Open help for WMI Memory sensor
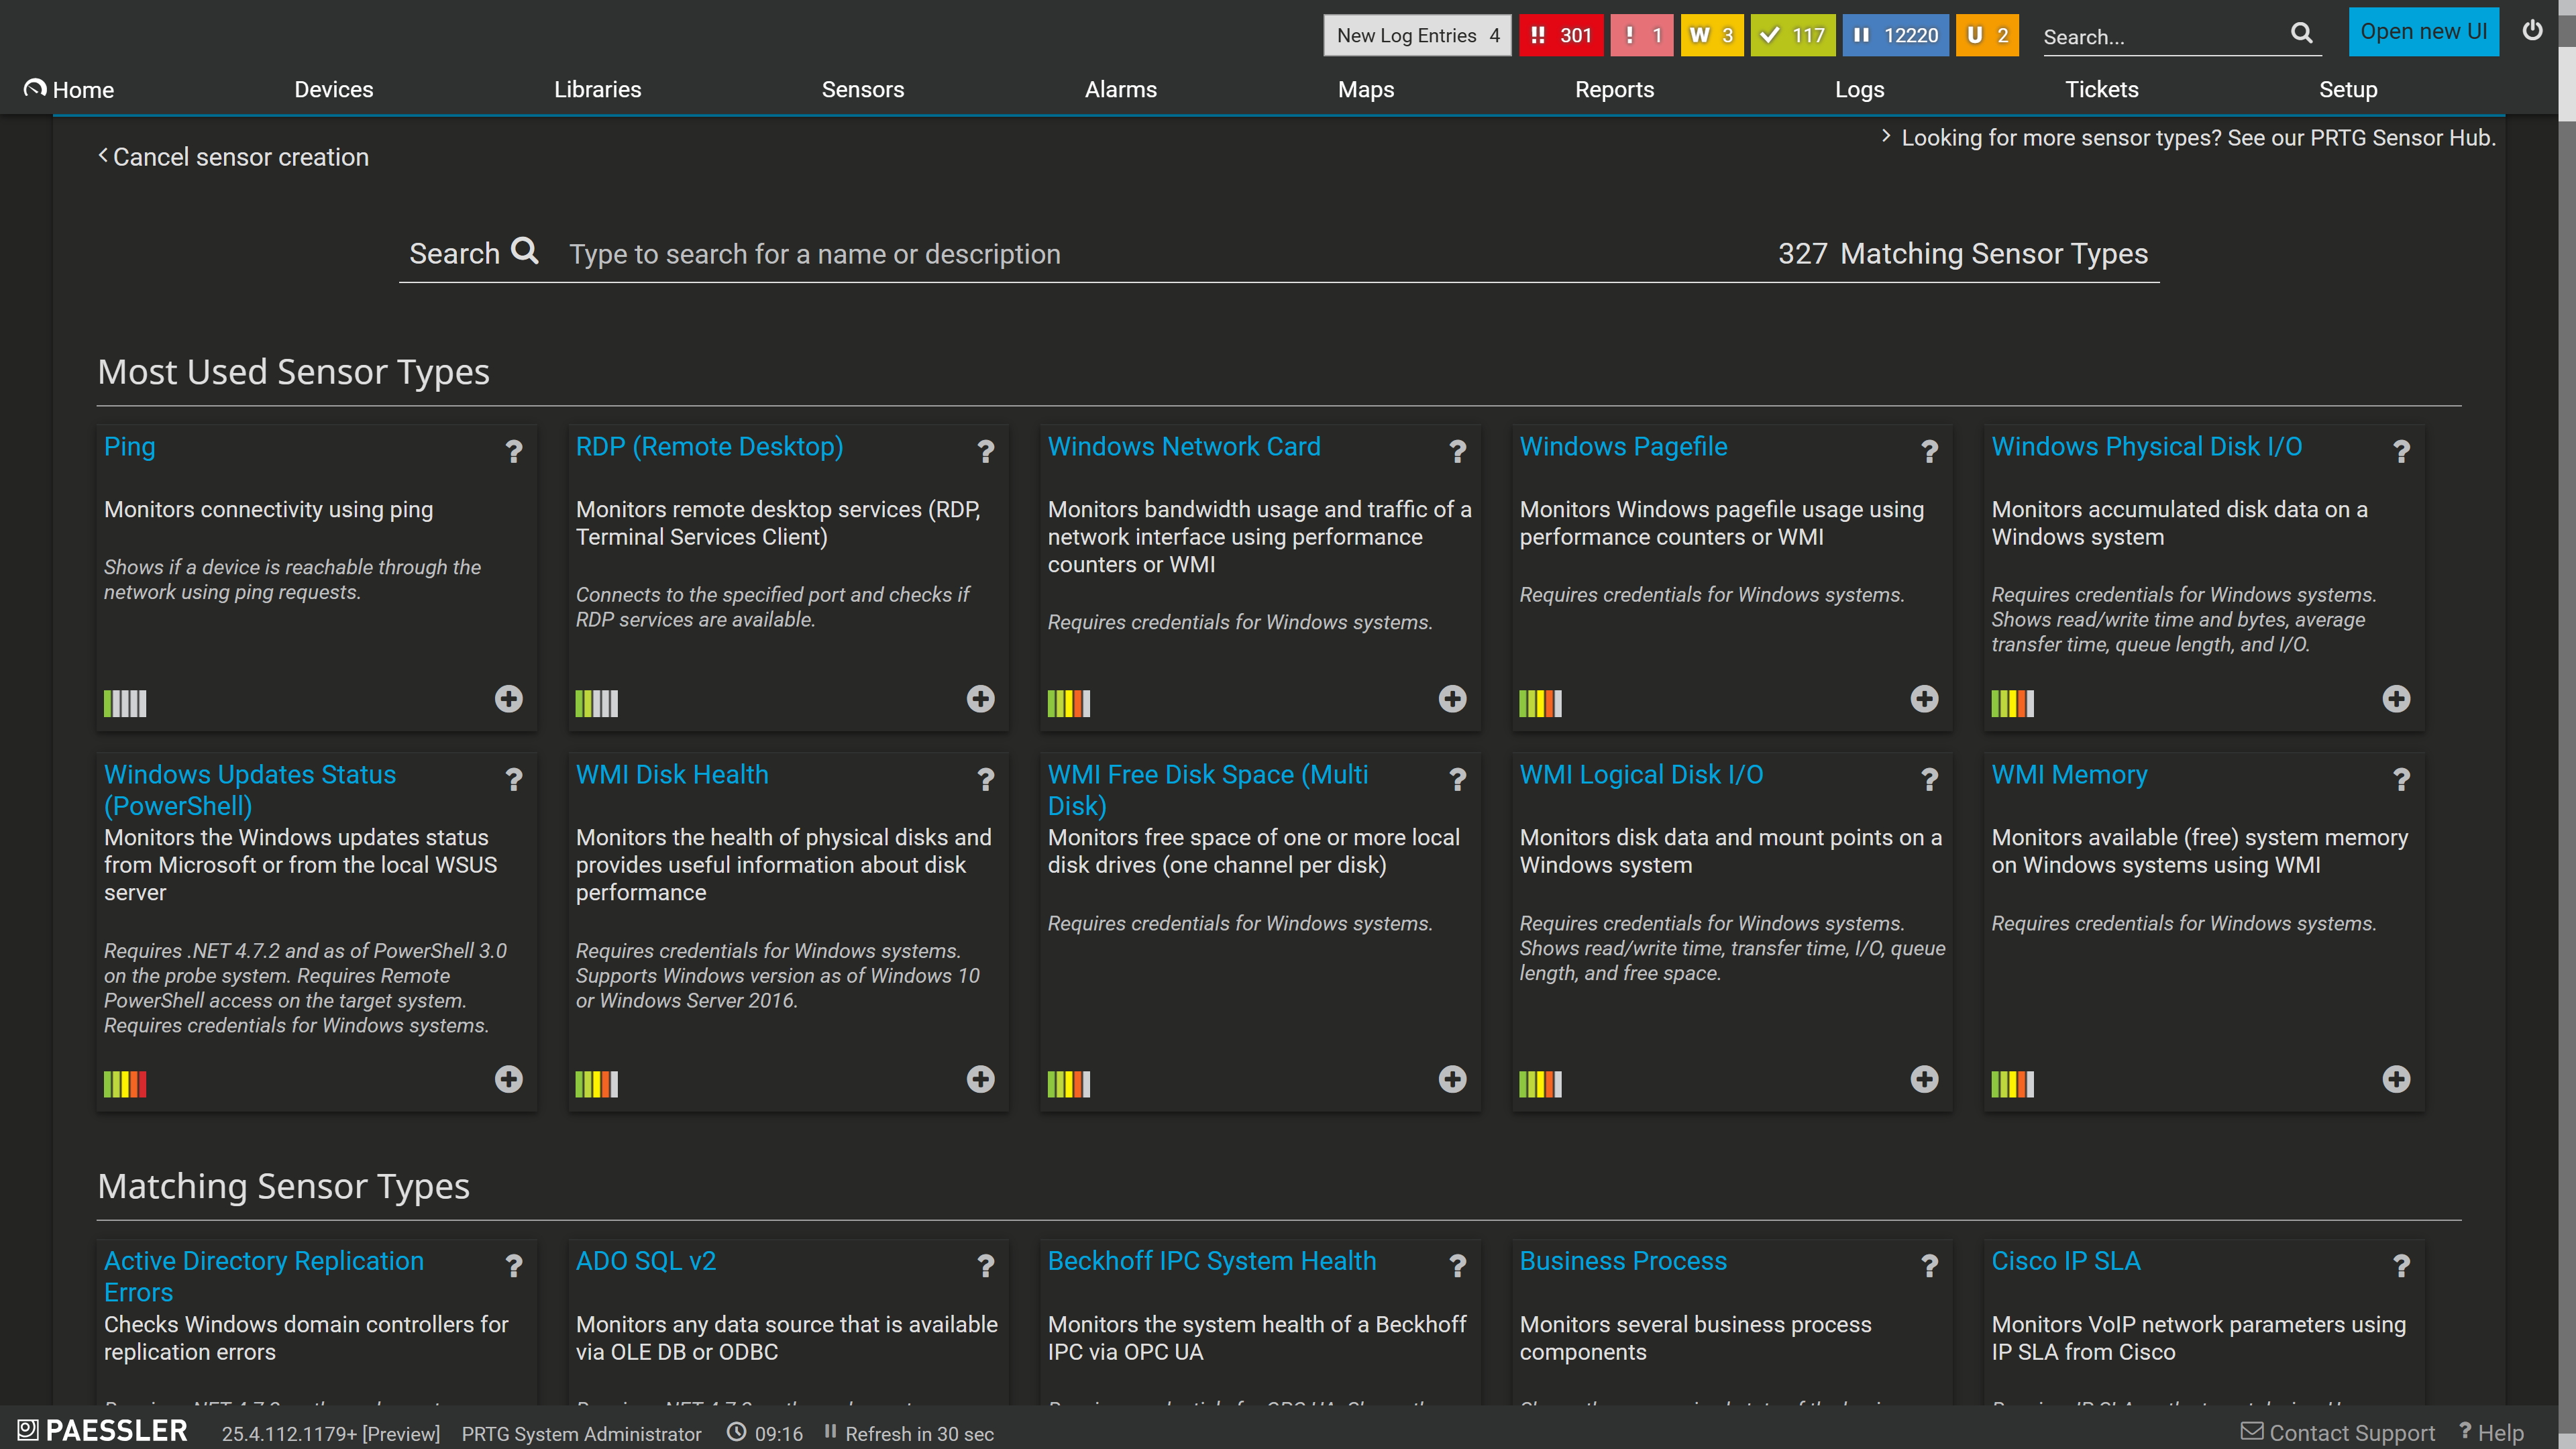This screenshot has width=2576, height=1449. click(x=2402, y=780)
